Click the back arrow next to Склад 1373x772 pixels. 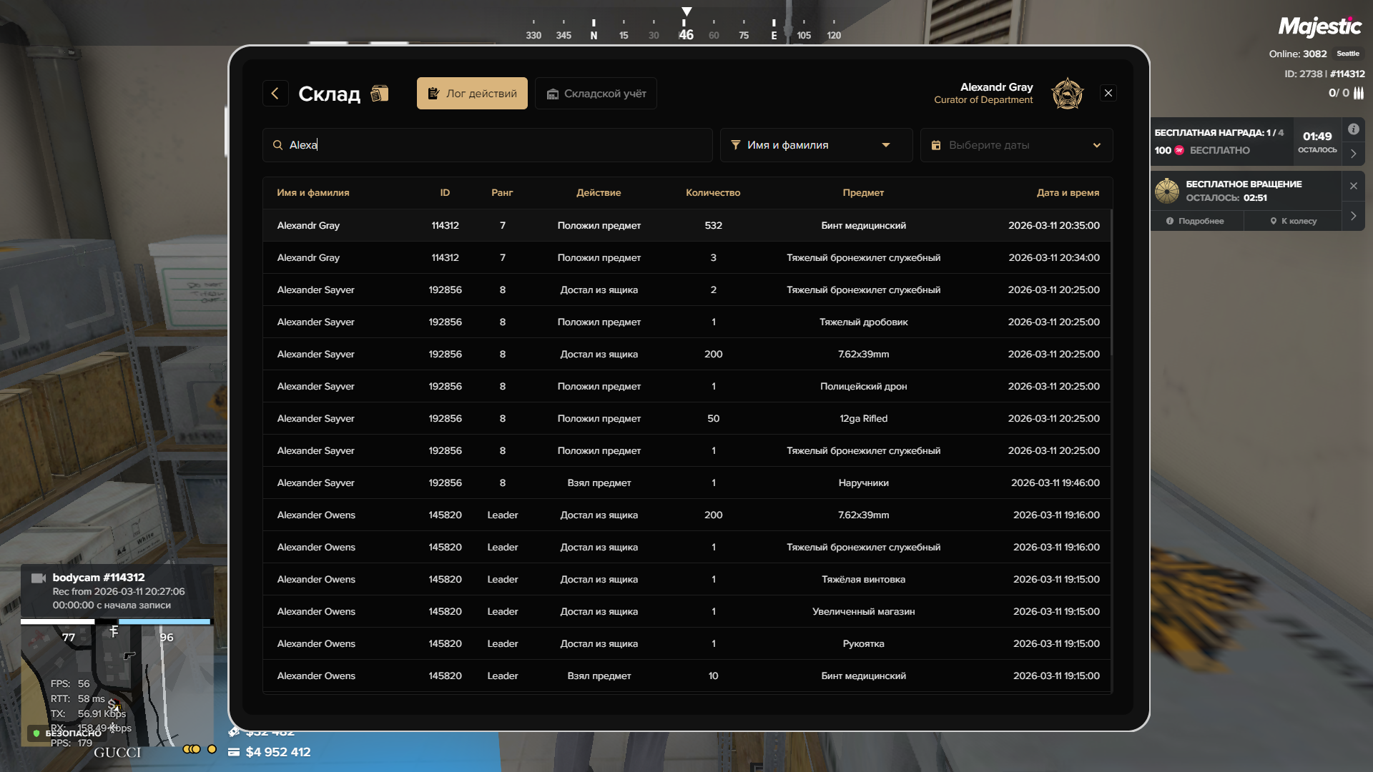point(275,94)
